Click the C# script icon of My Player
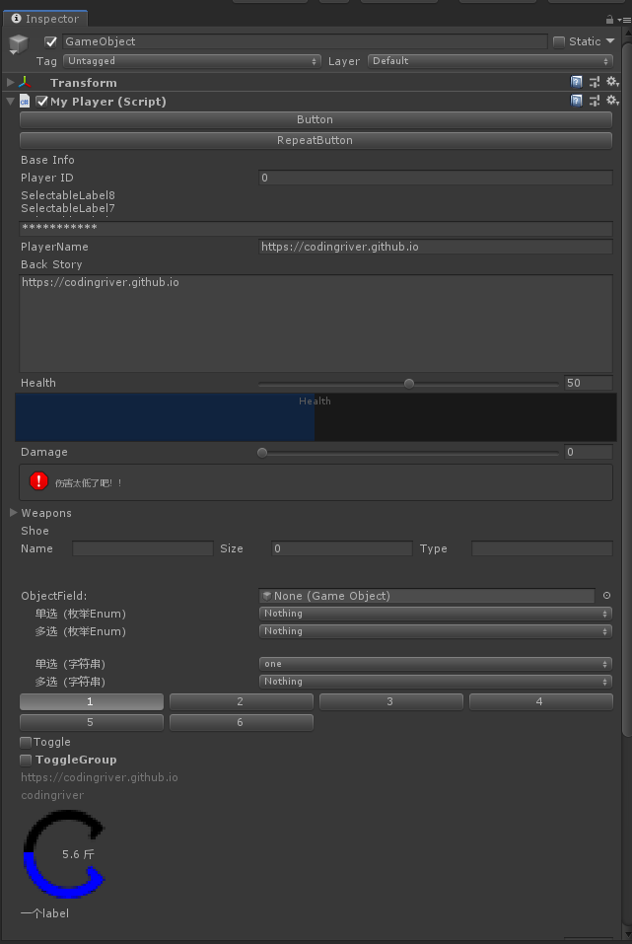632x944 pixels. click(x=25, y=102)
